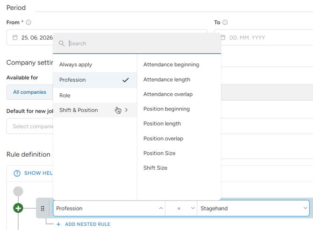Click the From date field 25. 06. 2026
Screen dimensions: 313x230
click(37, 37)
